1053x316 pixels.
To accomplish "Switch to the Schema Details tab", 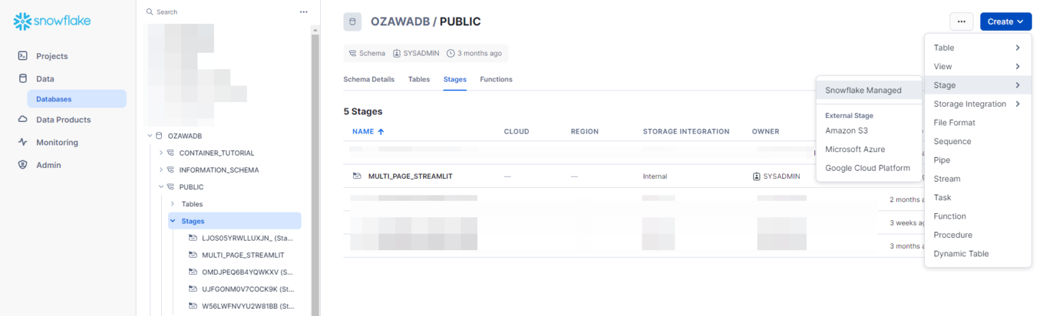I will coord(369,80).
